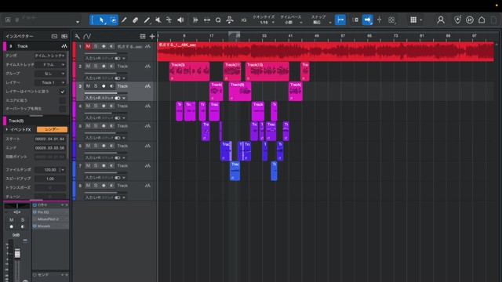502x282 pixels.
Task: Enable monitor on track 4
Action: [x=111, y=106]
